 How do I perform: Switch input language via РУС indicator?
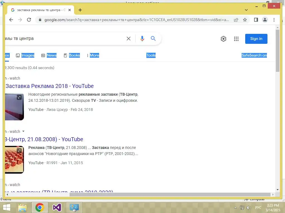coord(258,208)
